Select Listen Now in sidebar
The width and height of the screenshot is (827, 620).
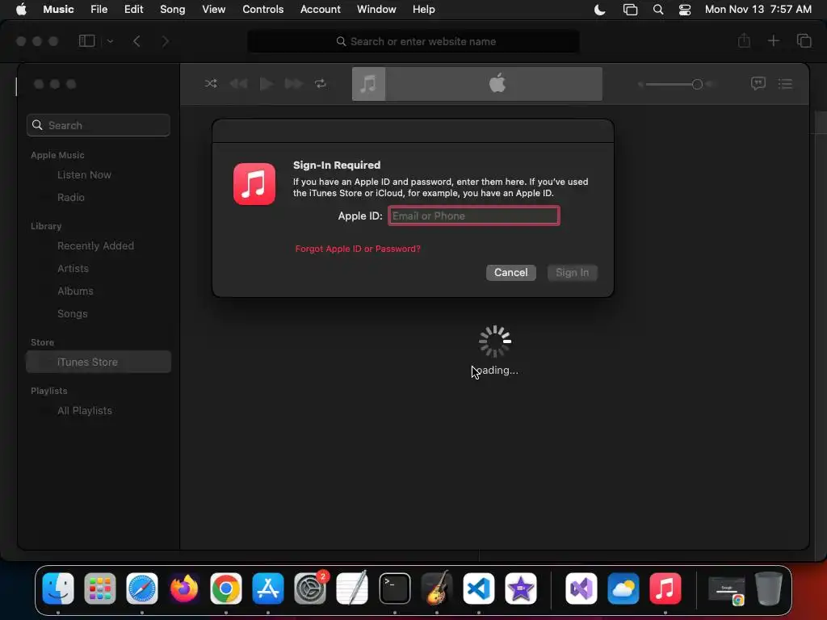84,174
